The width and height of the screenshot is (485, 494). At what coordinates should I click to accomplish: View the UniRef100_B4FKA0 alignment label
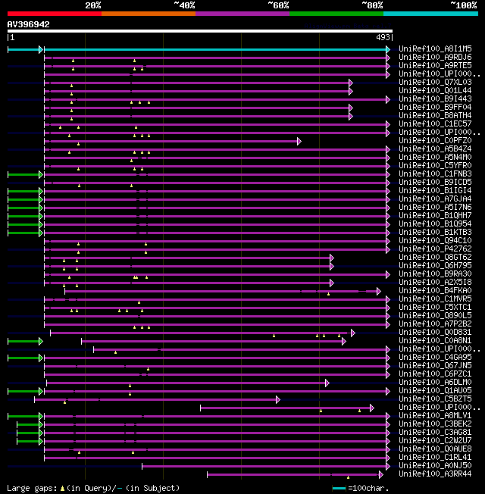435,291
